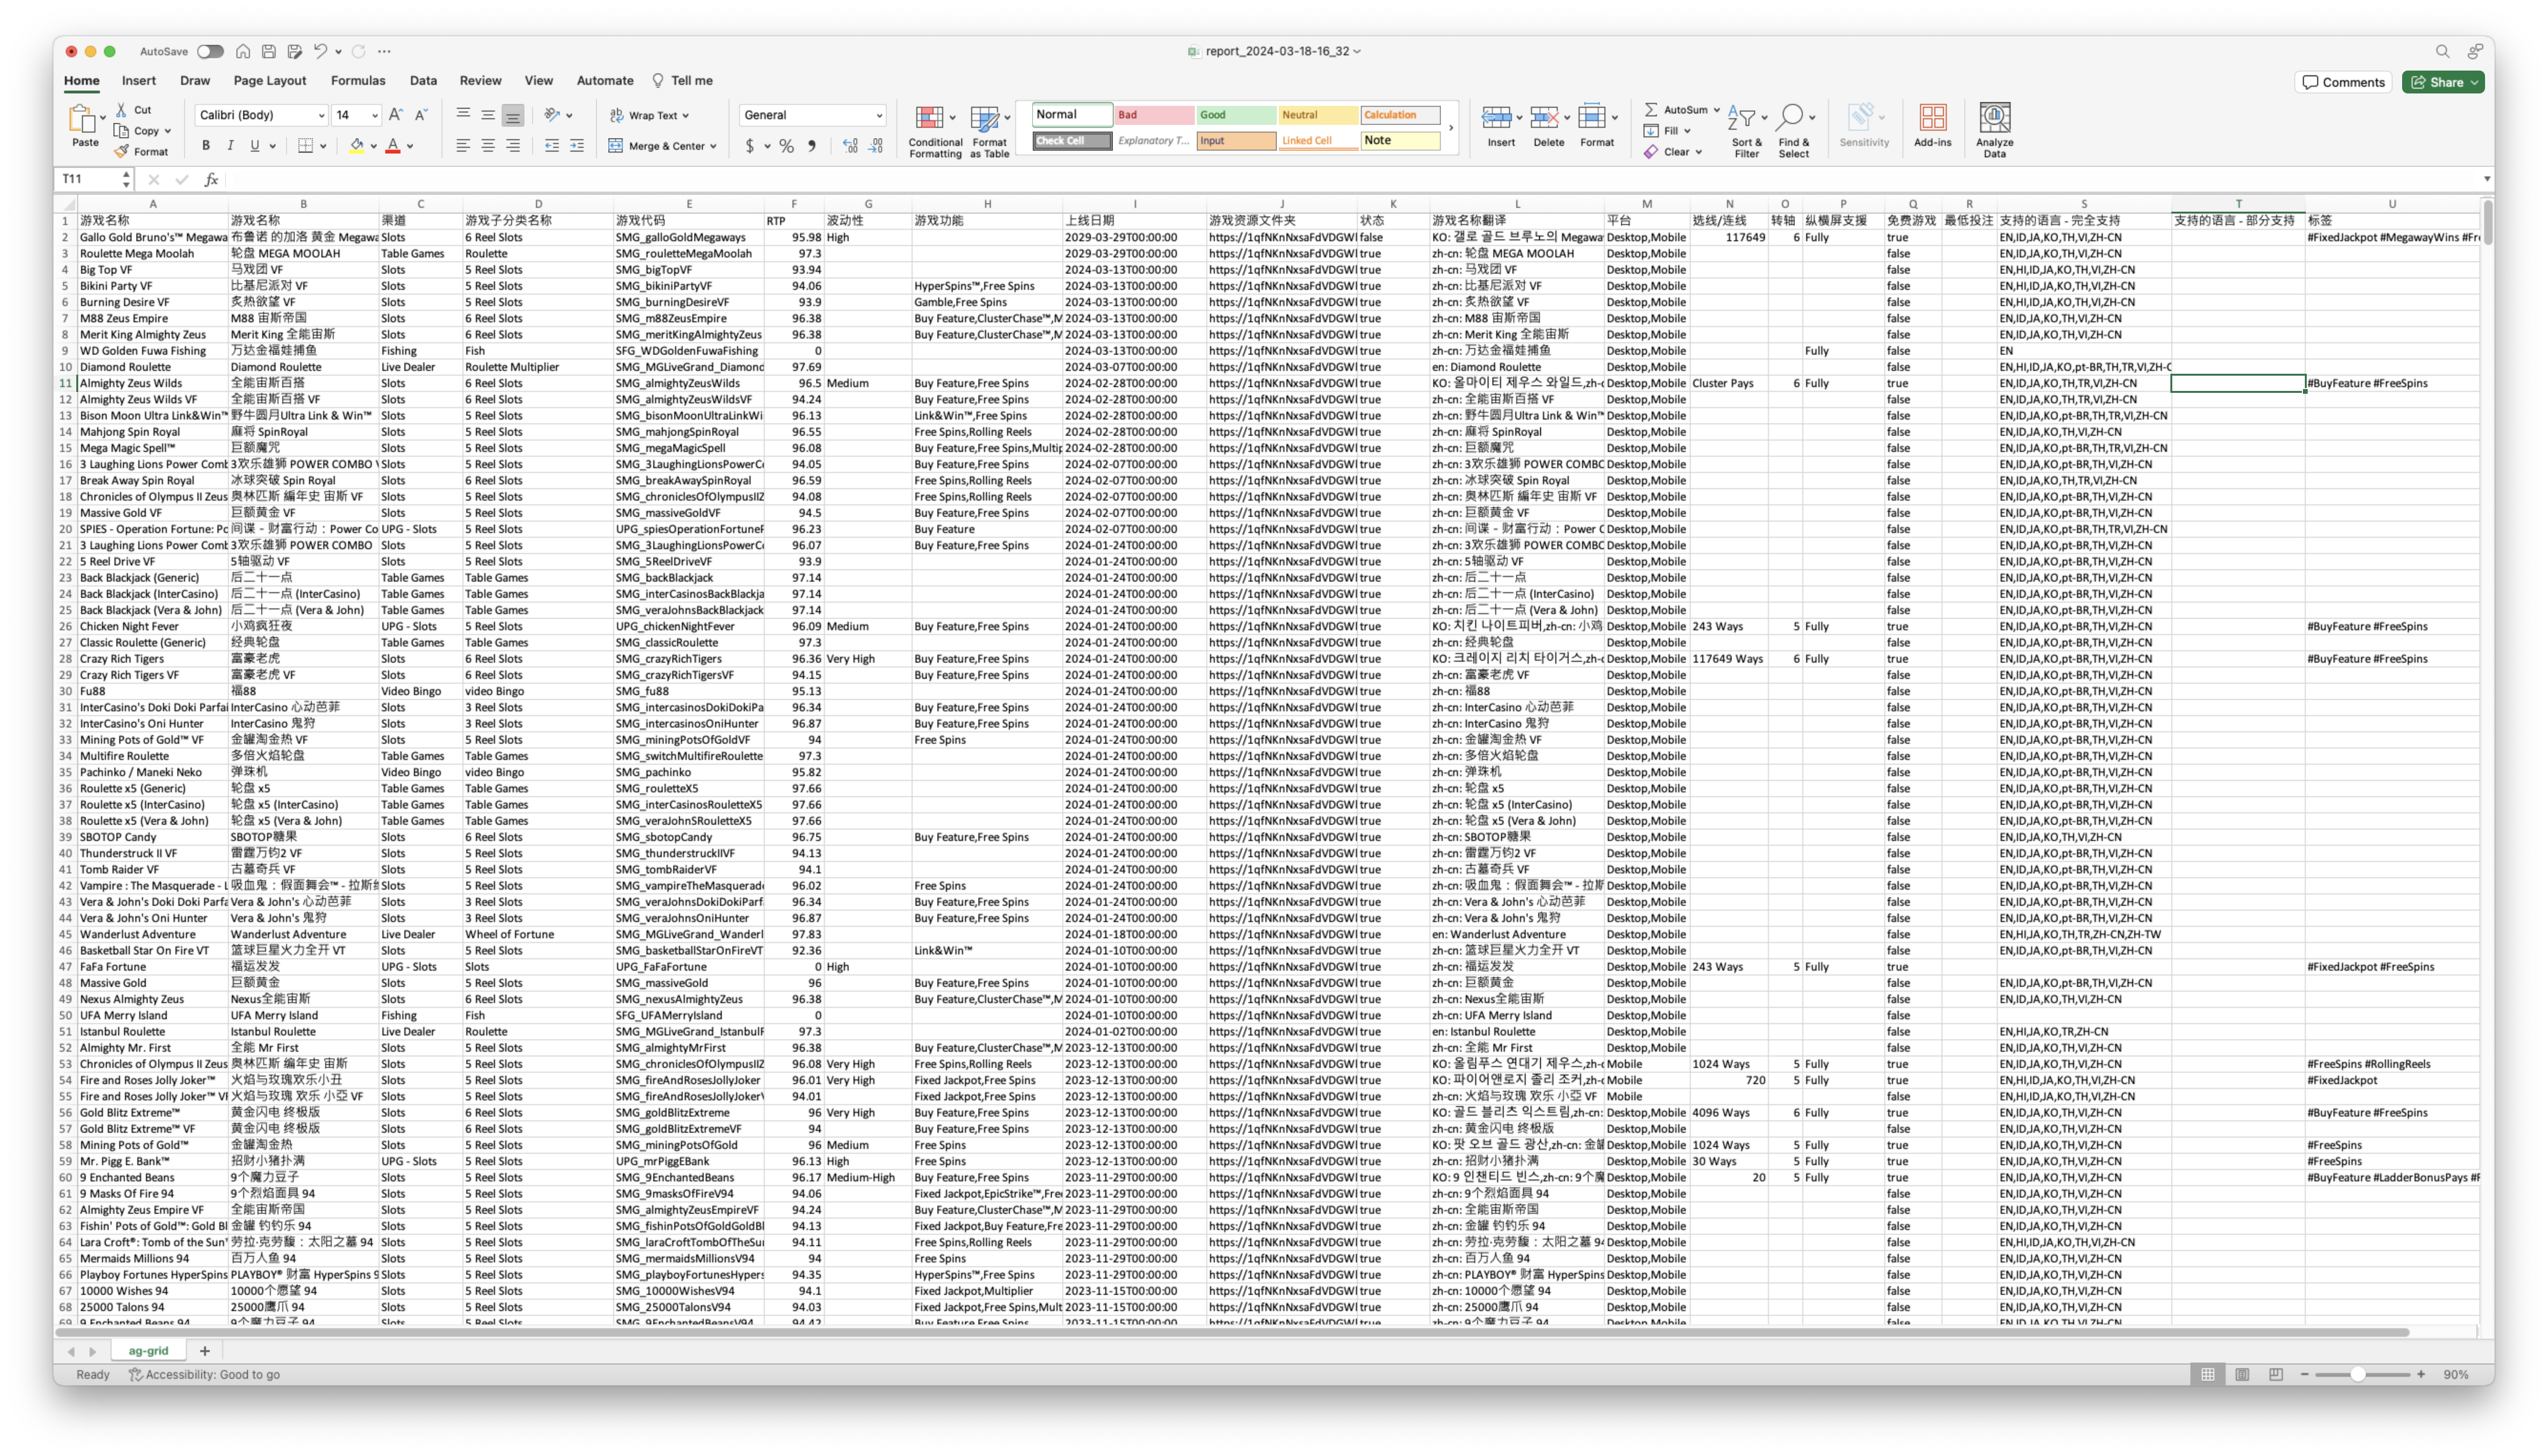
Task: Click the Format Painter brush icon
Action: [122, 152]
